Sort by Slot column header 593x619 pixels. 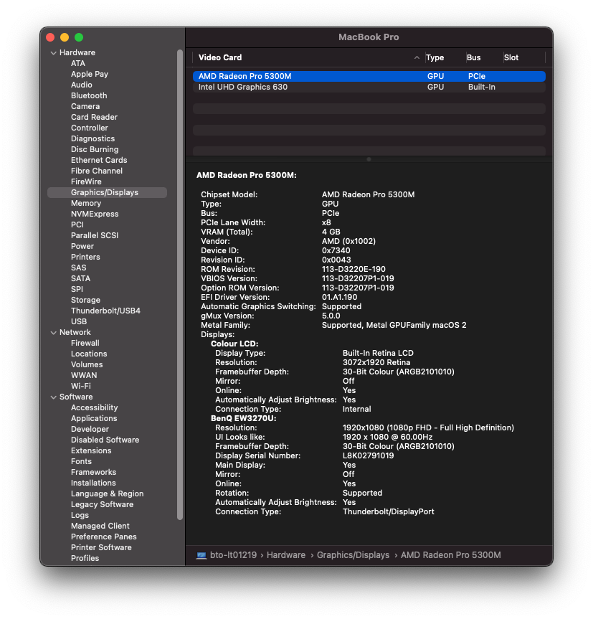point(511,57)
